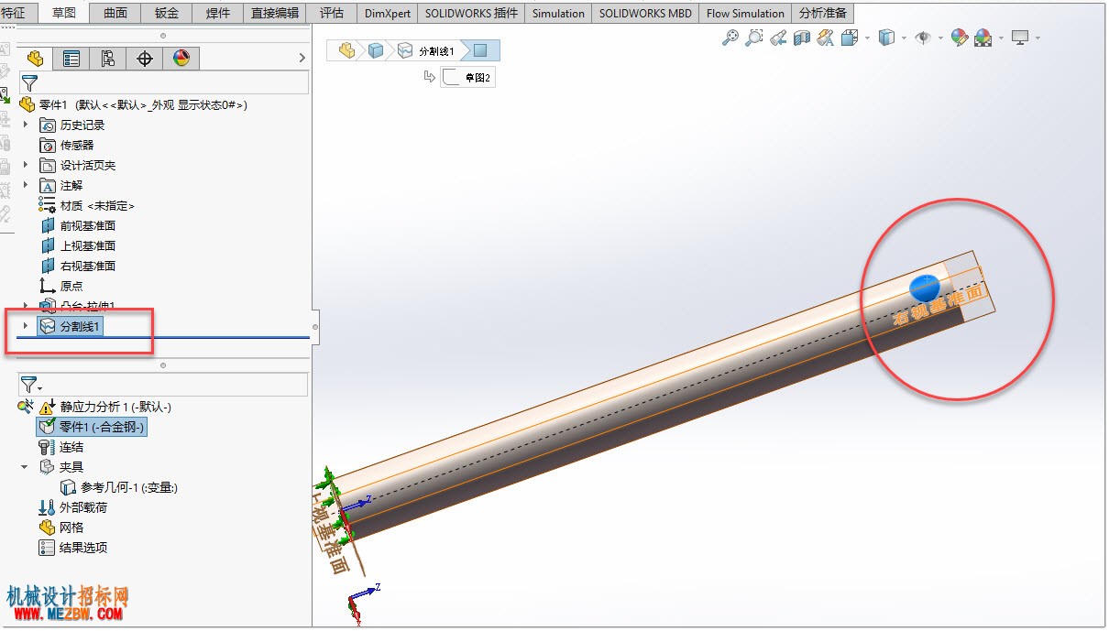1109x631 pixels.
Task: Open the PropertyManager tab icon
Action: pos(71,59)
